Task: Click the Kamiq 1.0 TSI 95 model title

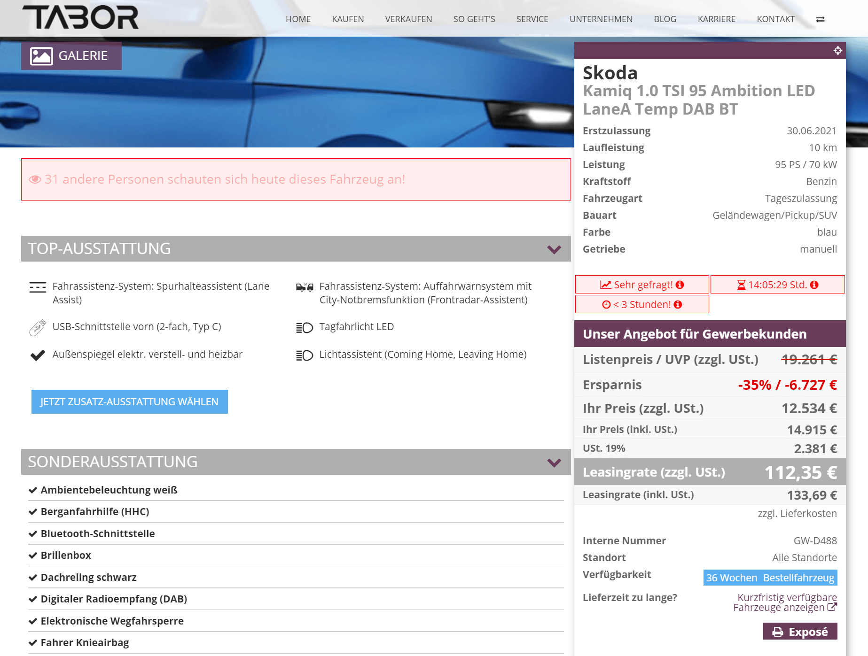Action: click(699, 100)
